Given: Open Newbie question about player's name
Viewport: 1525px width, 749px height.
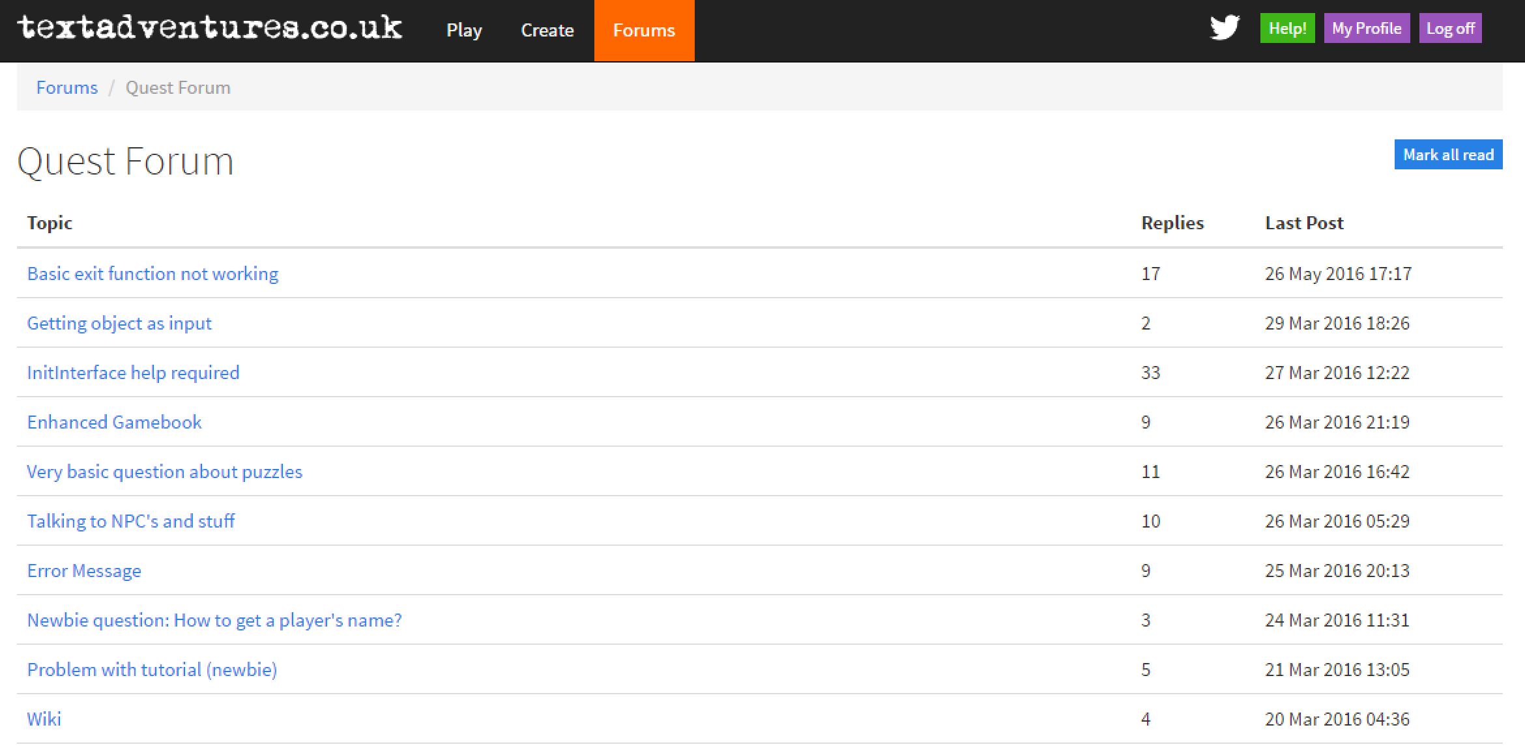Looking at the screenshot, I should (214, 620).
